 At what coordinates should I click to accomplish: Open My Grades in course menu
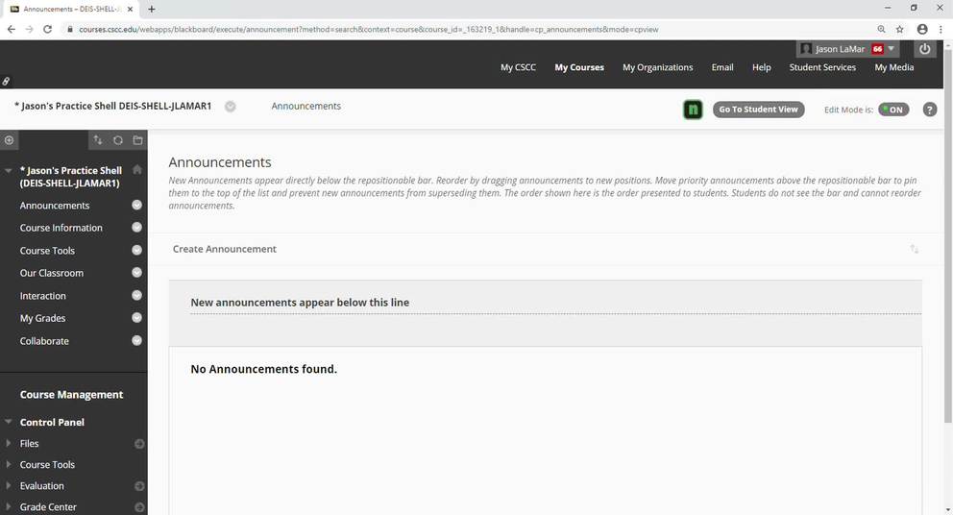pyautogui.click(x=42, y=318)
